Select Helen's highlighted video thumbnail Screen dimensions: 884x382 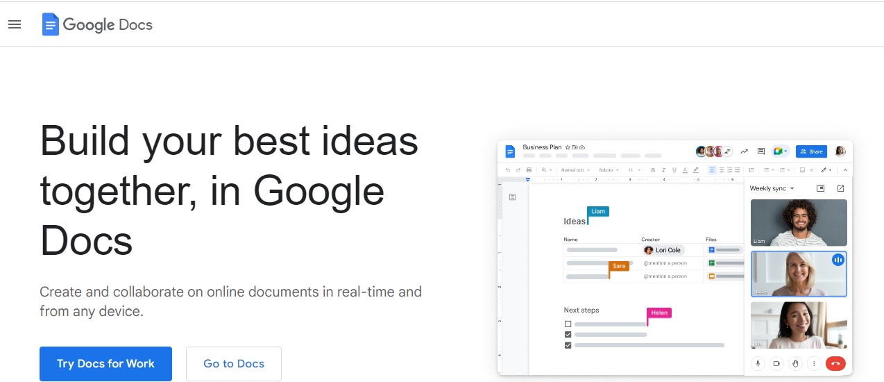tap(799, 274)
